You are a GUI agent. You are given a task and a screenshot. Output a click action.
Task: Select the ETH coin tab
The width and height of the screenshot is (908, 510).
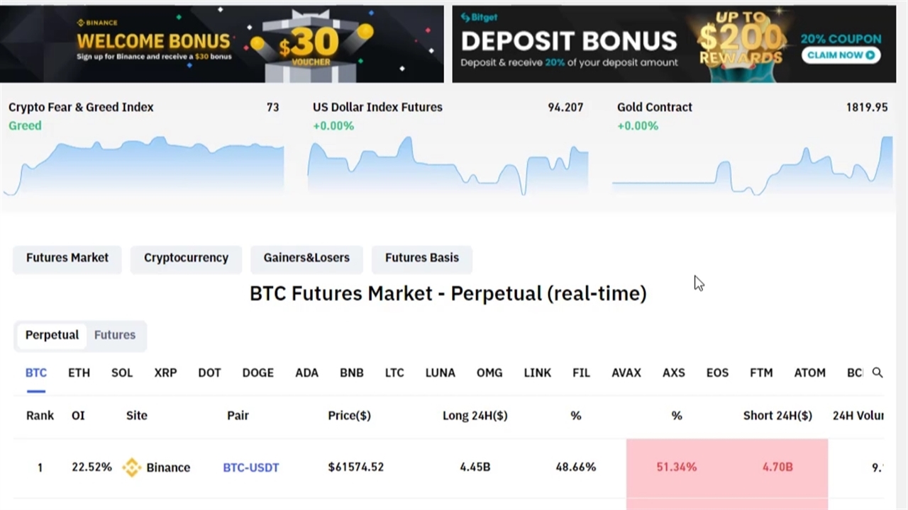(79, 373)
